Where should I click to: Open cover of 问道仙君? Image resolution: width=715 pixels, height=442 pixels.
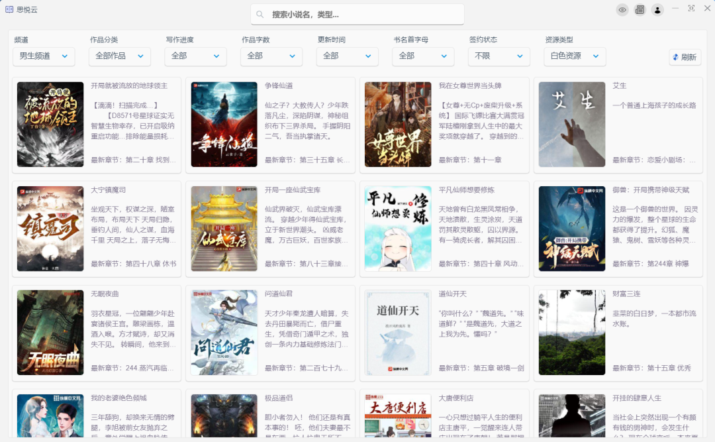click(x=224, y=333)
